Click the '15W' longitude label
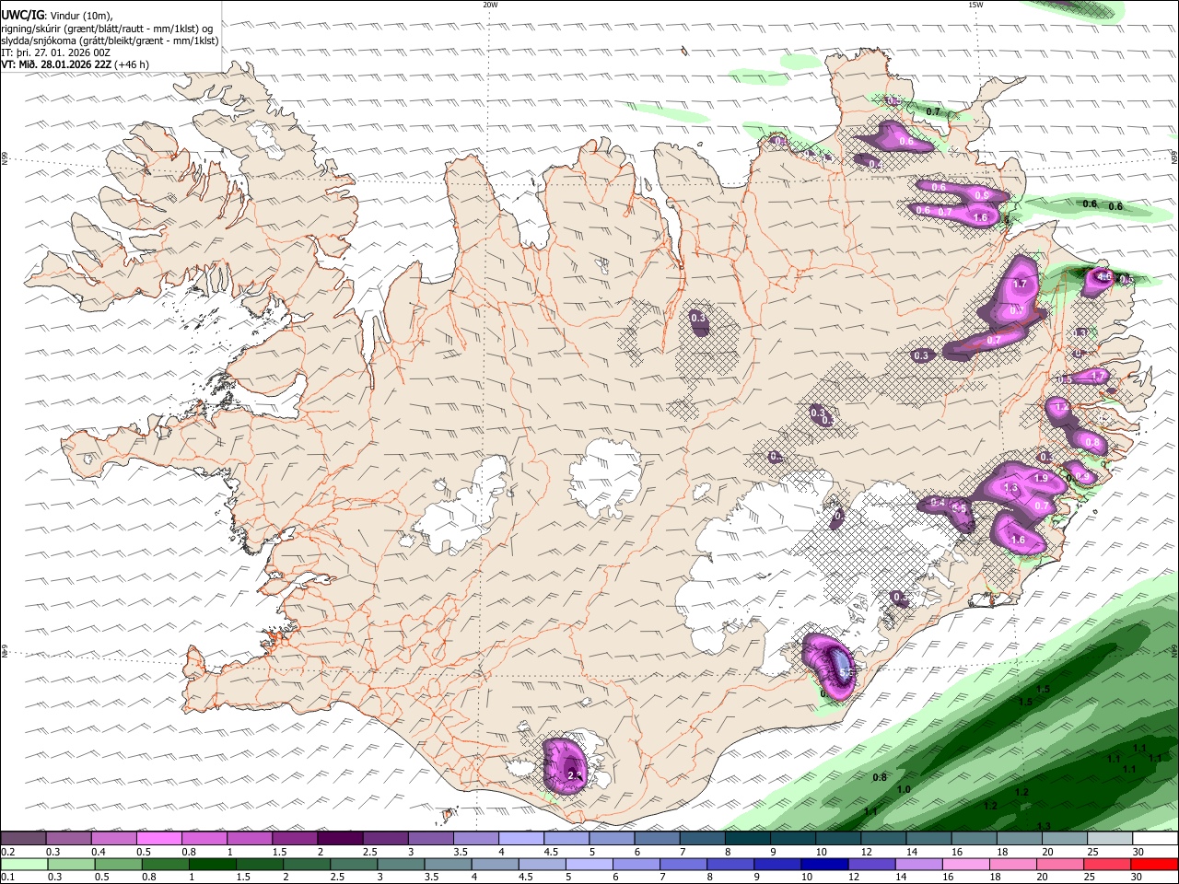Image resolution: width=1179 pixels, height=884 pixels. coord(975,5)
